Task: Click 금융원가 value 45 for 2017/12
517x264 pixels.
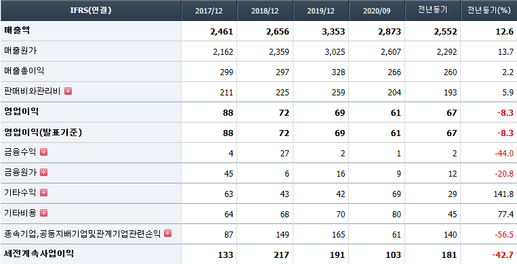Action: (228, 174)
